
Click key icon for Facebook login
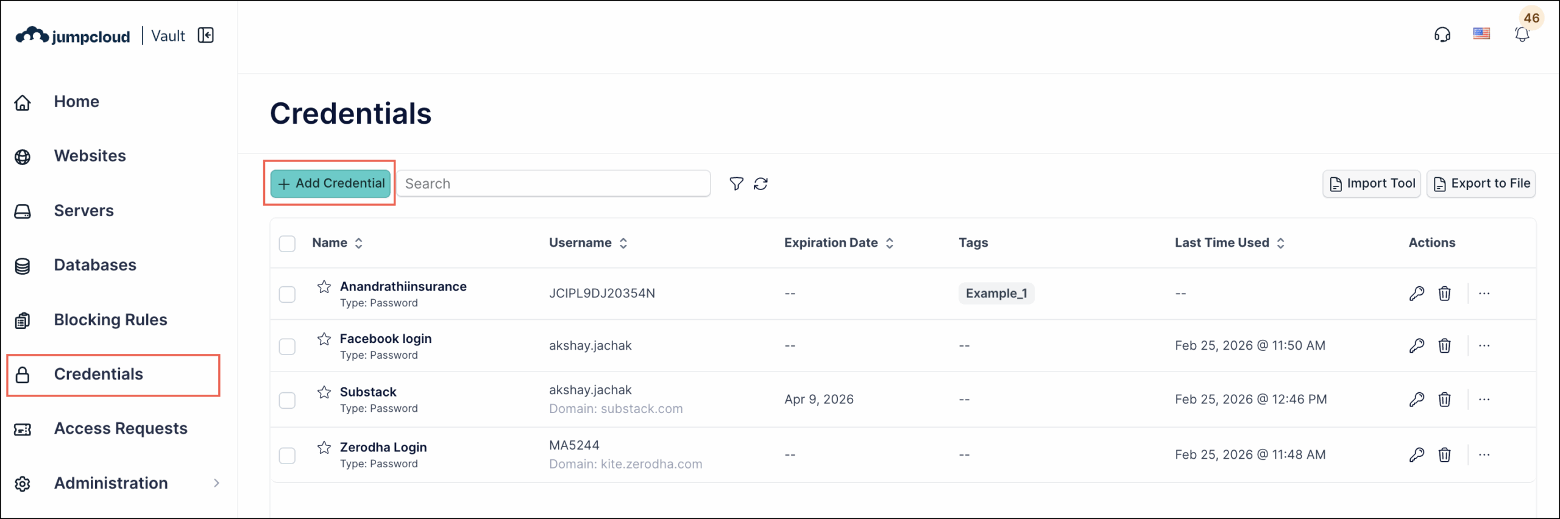[x=1417, y=346]
